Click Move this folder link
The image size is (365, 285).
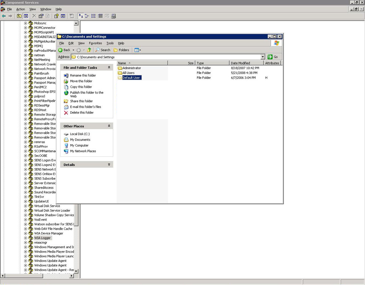(x=81, y=81)
